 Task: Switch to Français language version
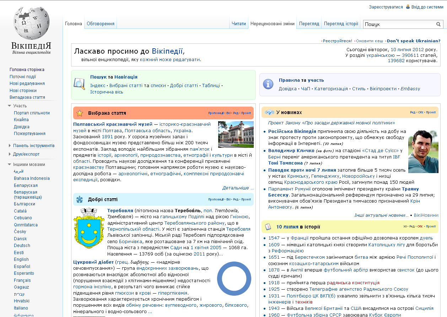[22, 280]
